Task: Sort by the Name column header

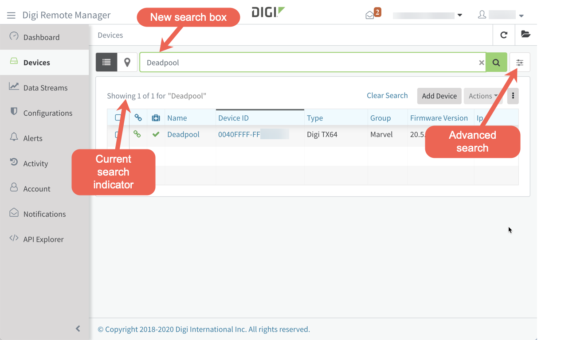Action: [x=177, y=118]
